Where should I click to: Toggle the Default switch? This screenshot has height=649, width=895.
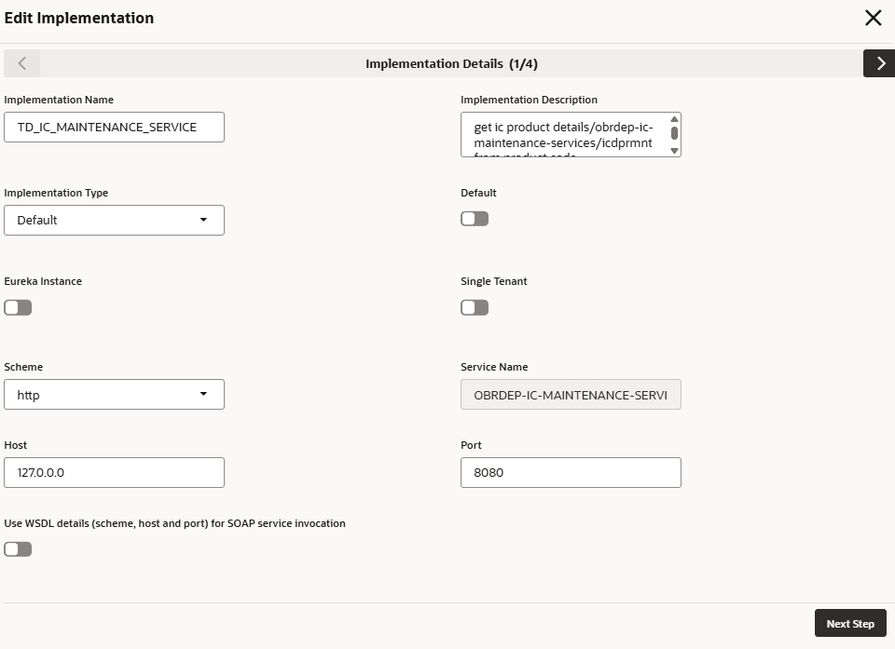[x=475, y=219]
